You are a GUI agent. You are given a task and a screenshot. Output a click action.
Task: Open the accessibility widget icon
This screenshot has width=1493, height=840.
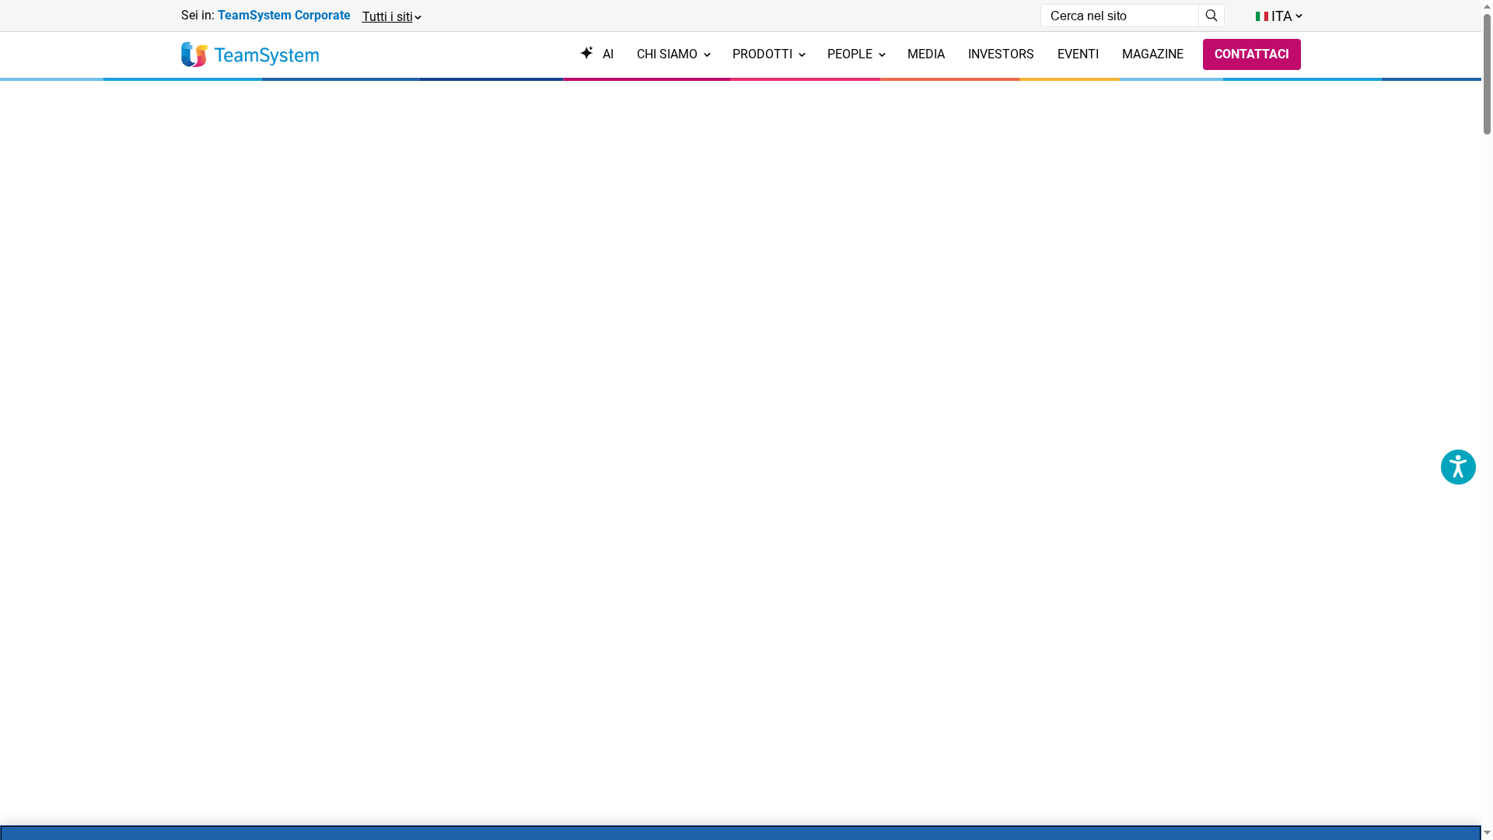pyautogui.click(x=1457, y=467)
